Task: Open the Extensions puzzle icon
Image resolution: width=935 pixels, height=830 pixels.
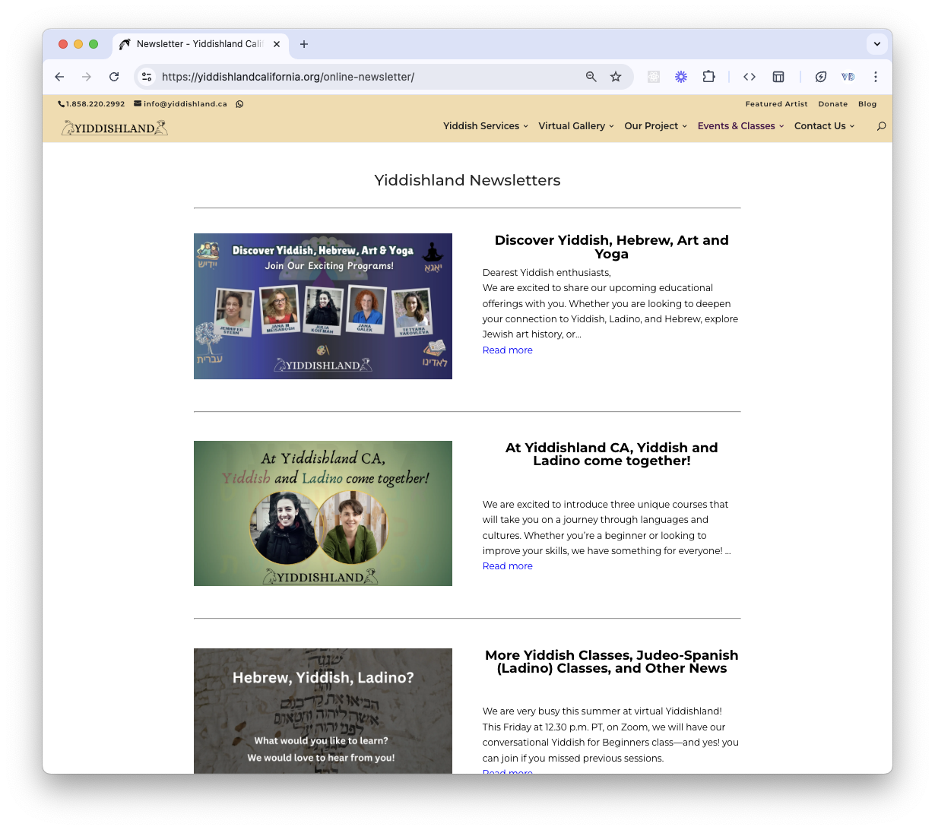Action: click(x=708, y=77)
